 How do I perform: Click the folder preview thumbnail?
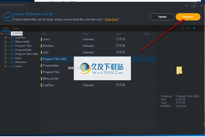click(179, 71)
